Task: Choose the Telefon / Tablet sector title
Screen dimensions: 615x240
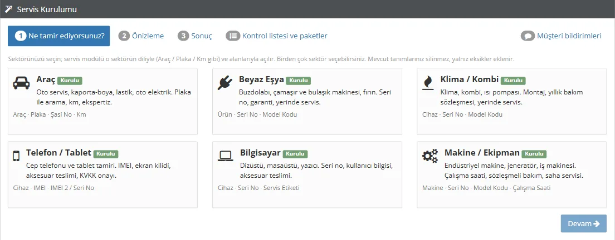Action: tap(59, 153)
